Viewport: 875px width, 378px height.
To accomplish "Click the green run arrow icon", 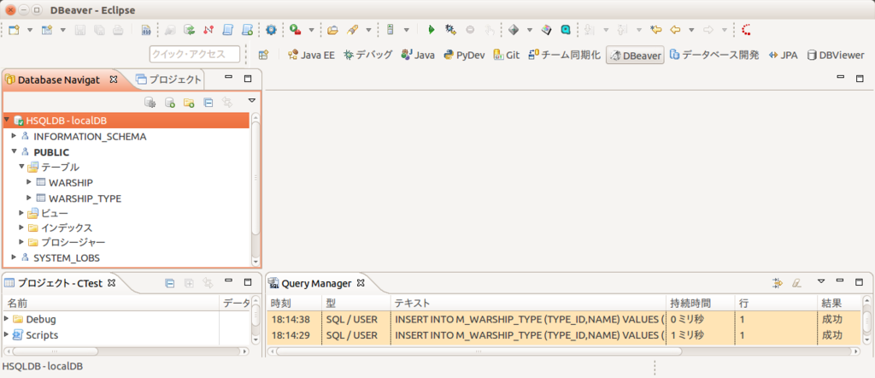I will (431, 30).
